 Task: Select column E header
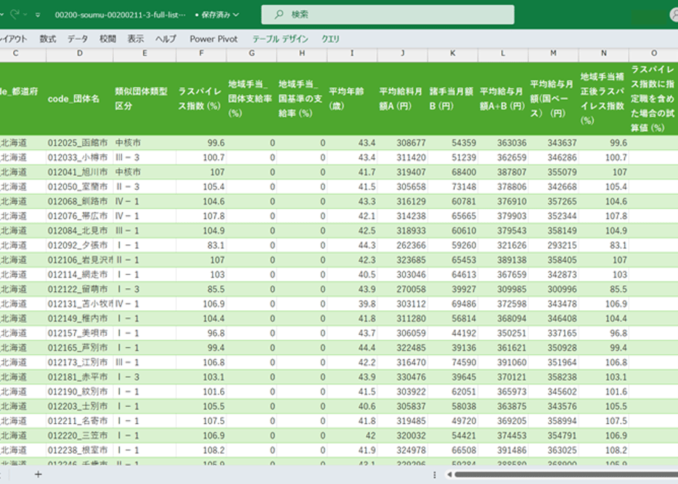(x=145, y=54)
